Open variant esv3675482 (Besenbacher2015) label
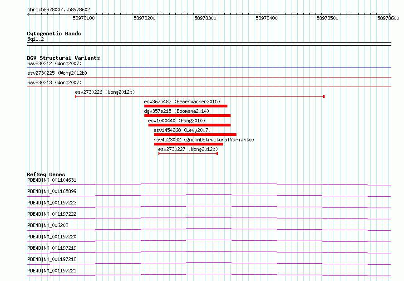Screen dimensions: 404x281 (x=182, y=102)
